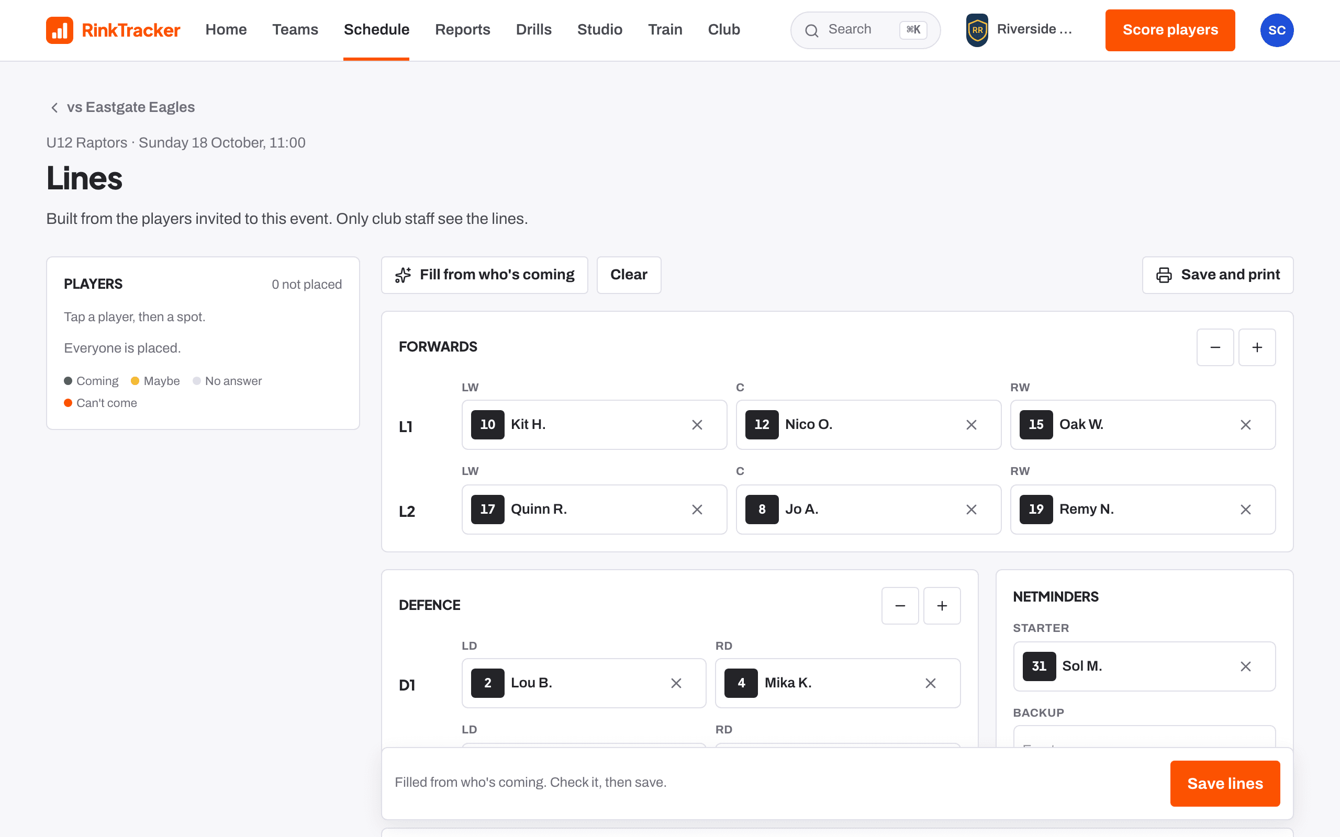Viewport: 1340px width, 837px height.
Task: Click the Score players button
Action: [1170, 30]
